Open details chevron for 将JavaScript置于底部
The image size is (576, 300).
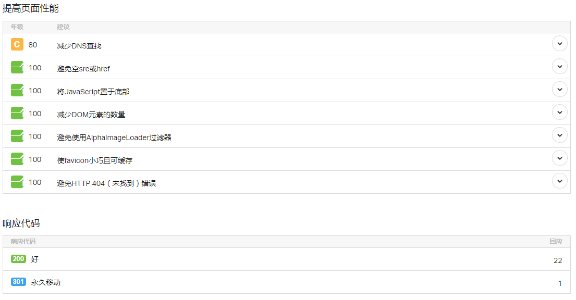[559, 90]
